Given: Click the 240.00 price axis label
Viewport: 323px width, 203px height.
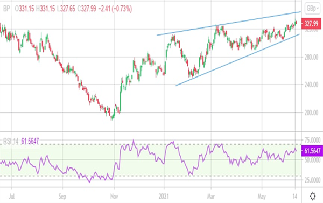Looking at the screenshot, I should [x=311, y=85].
